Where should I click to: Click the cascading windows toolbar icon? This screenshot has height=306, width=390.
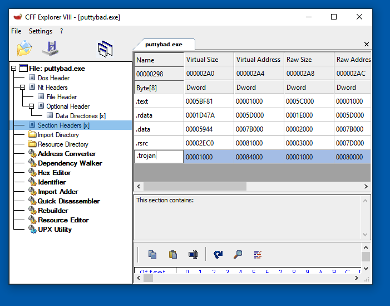(x=105, y=49)
